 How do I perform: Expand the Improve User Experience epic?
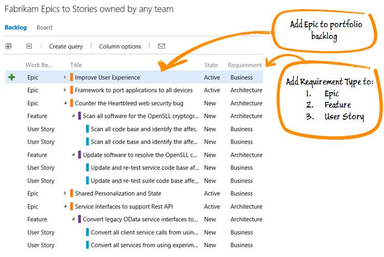click(65, 77)
